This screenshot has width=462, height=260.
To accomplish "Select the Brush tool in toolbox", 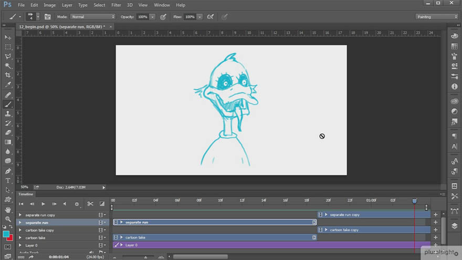I will click(8, 105).
